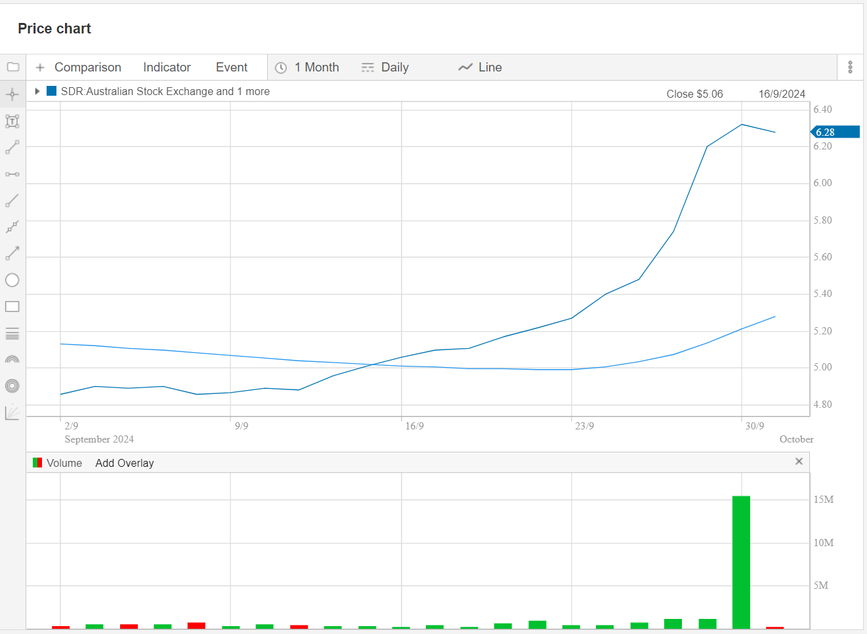
Task: Click the September 2024 axis label
Action: (99, 439)
